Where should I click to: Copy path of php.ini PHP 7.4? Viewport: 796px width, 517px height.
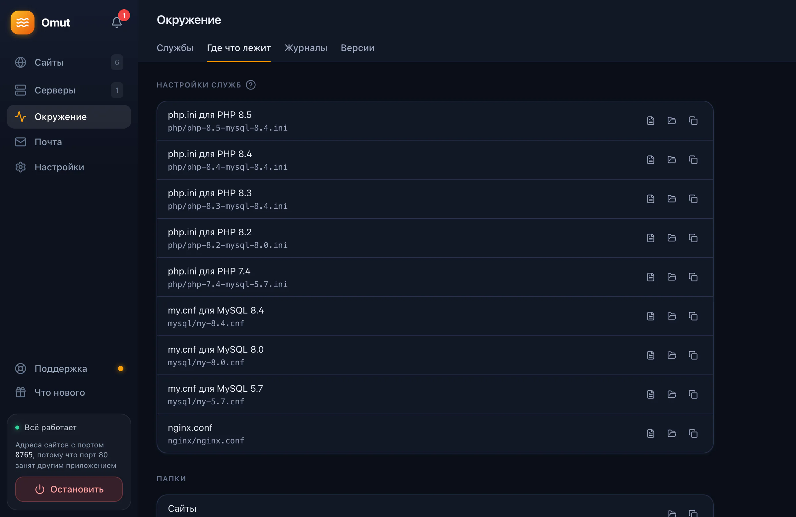coord(693,277)
